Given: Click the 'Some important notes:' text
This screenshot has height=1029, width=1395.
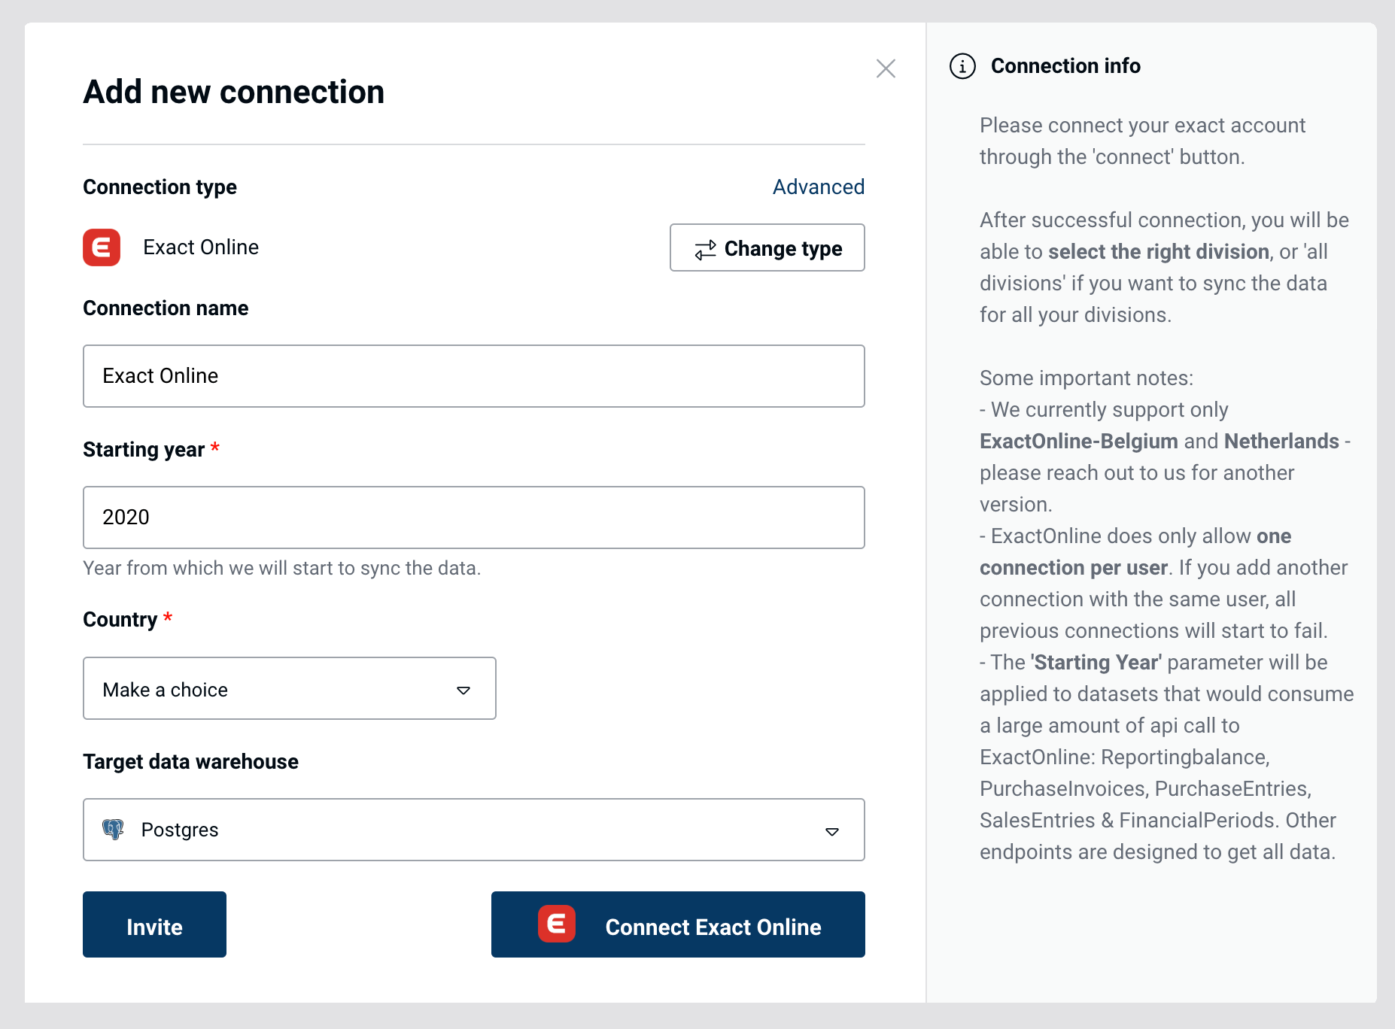Looking at the screenshot, I should click(1087, 378).
